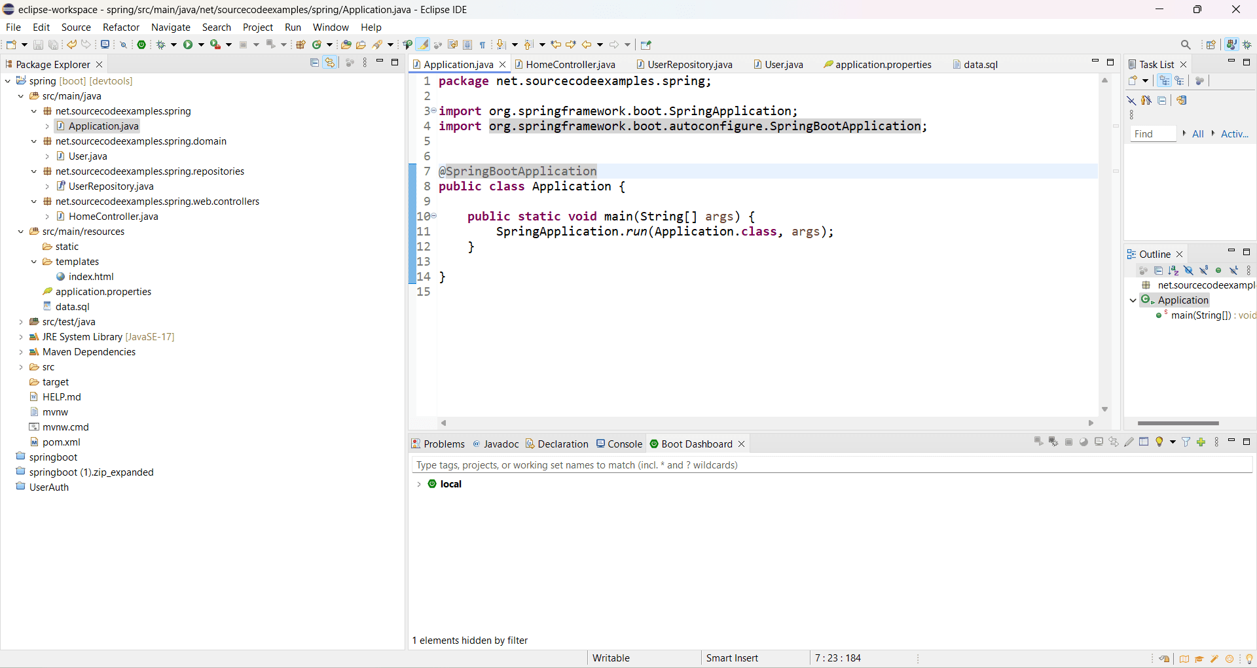The width and height of the screenshot is (1257, 668).
Task: Collapse the templates folder
Action: (x=34, y=262)
